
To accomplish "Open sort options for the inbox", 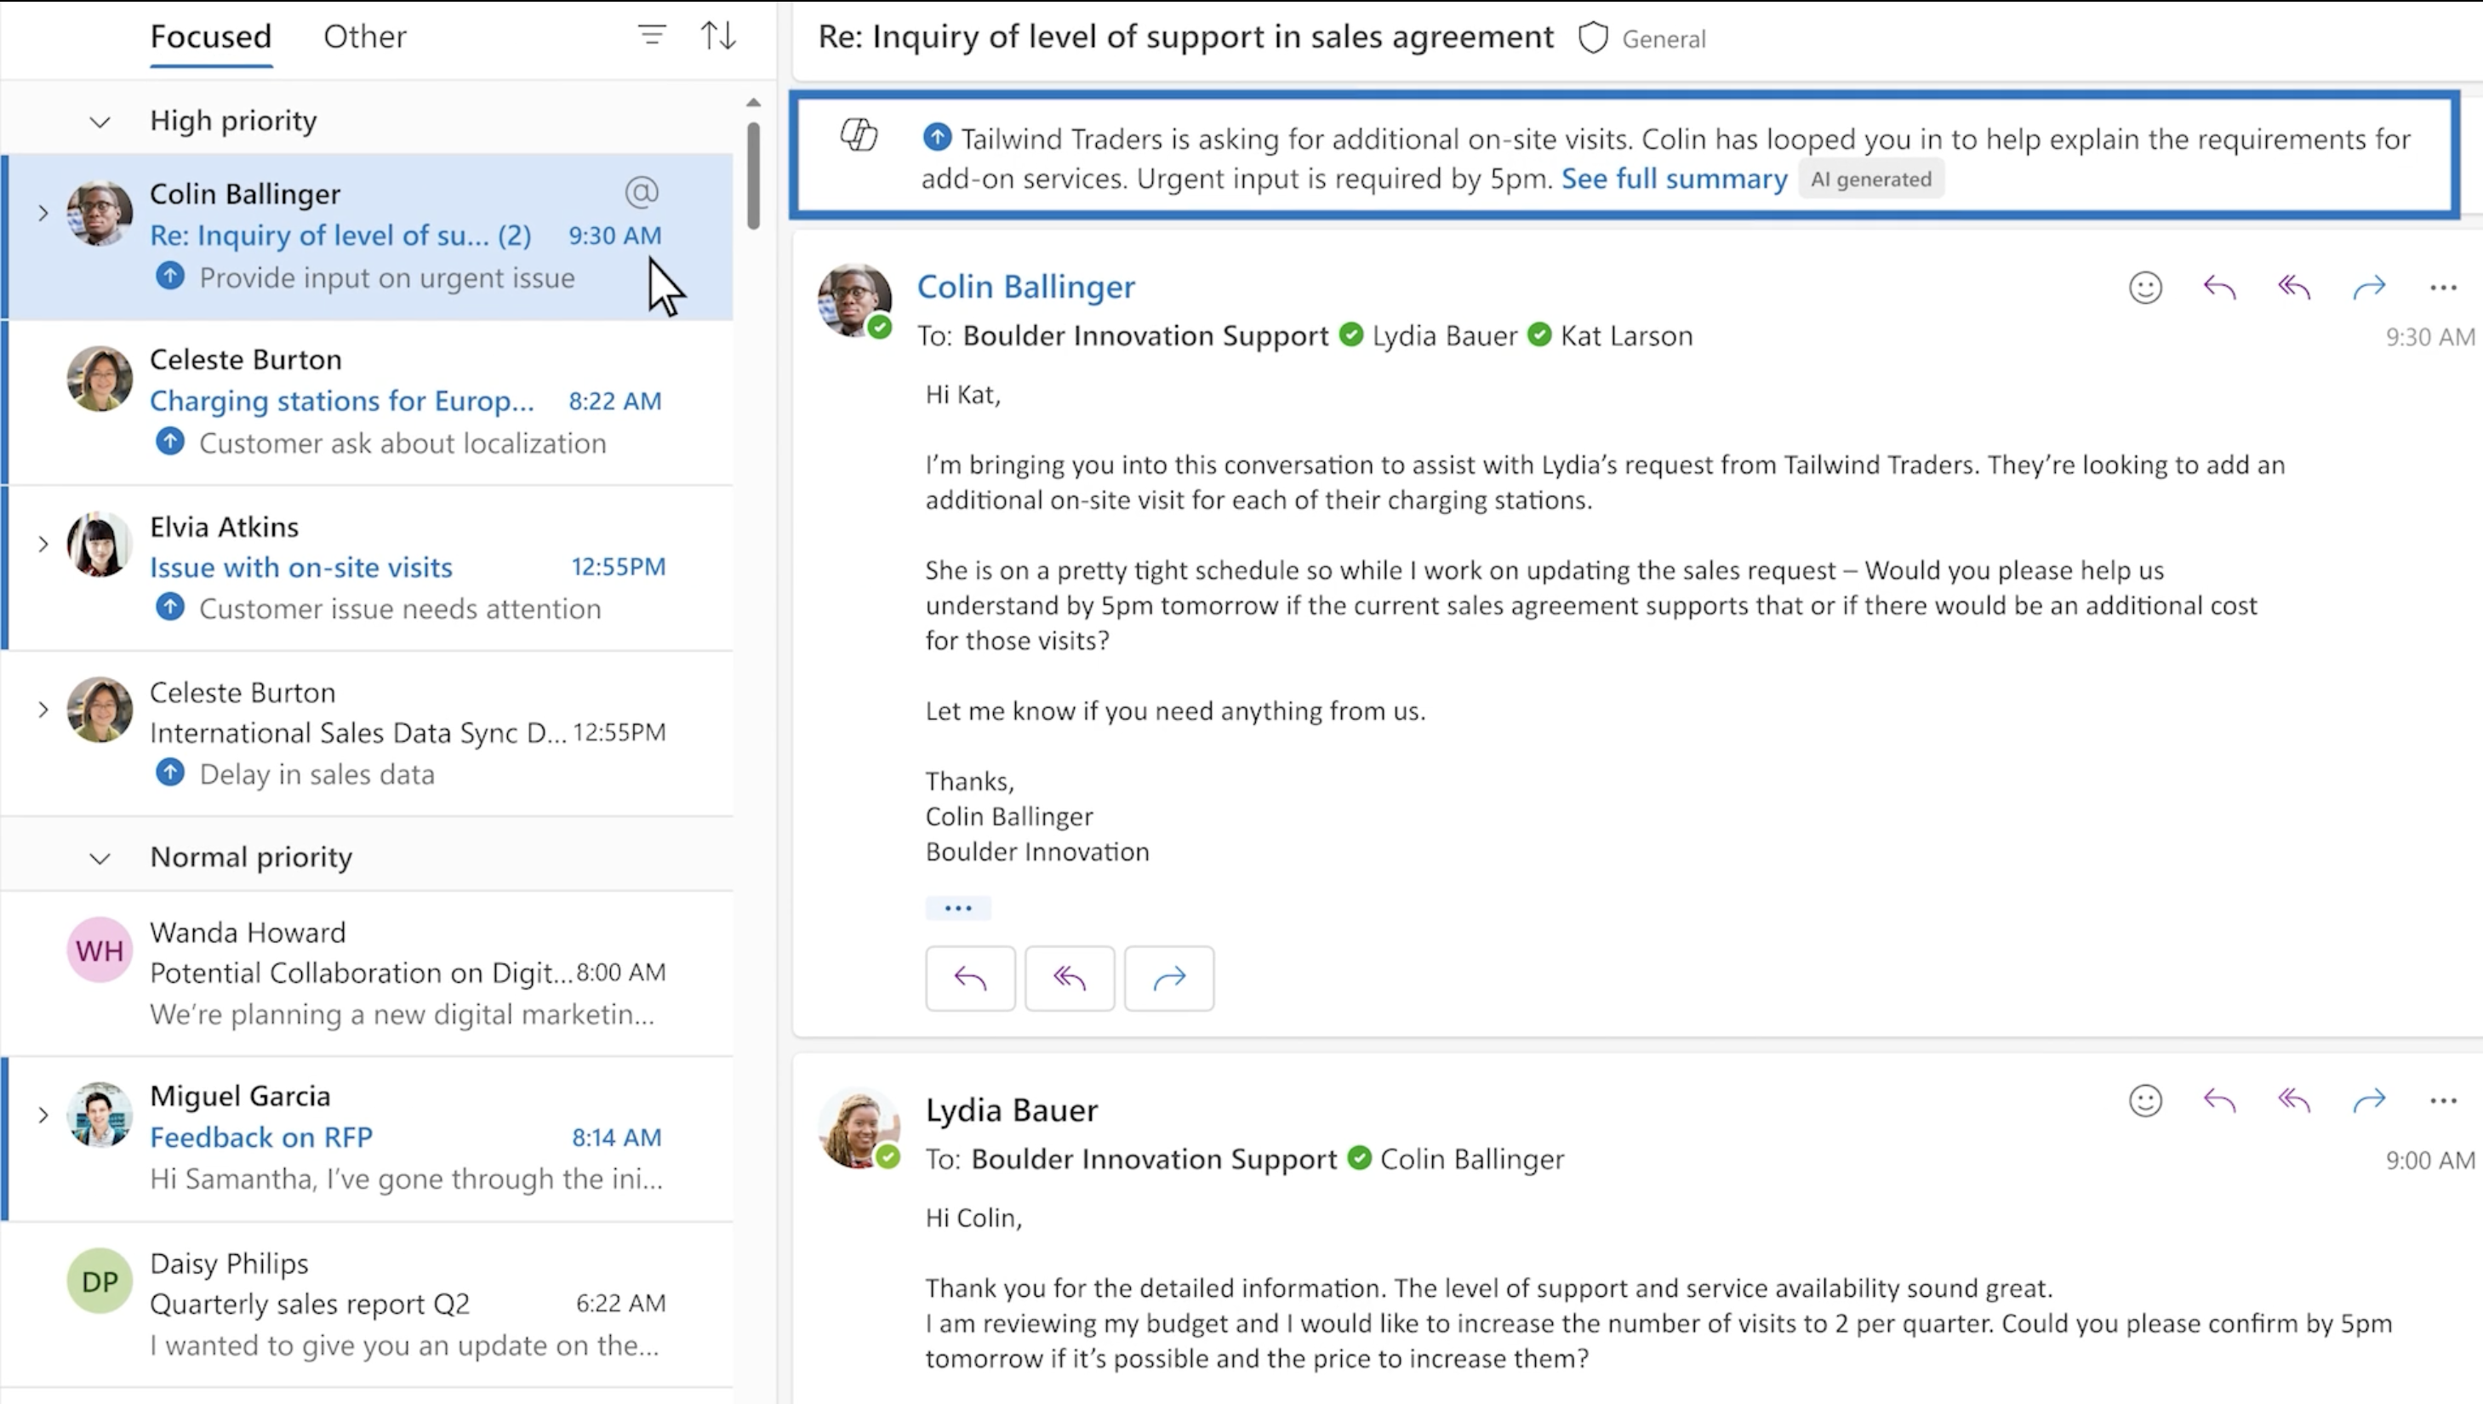I will pos(718,36).
